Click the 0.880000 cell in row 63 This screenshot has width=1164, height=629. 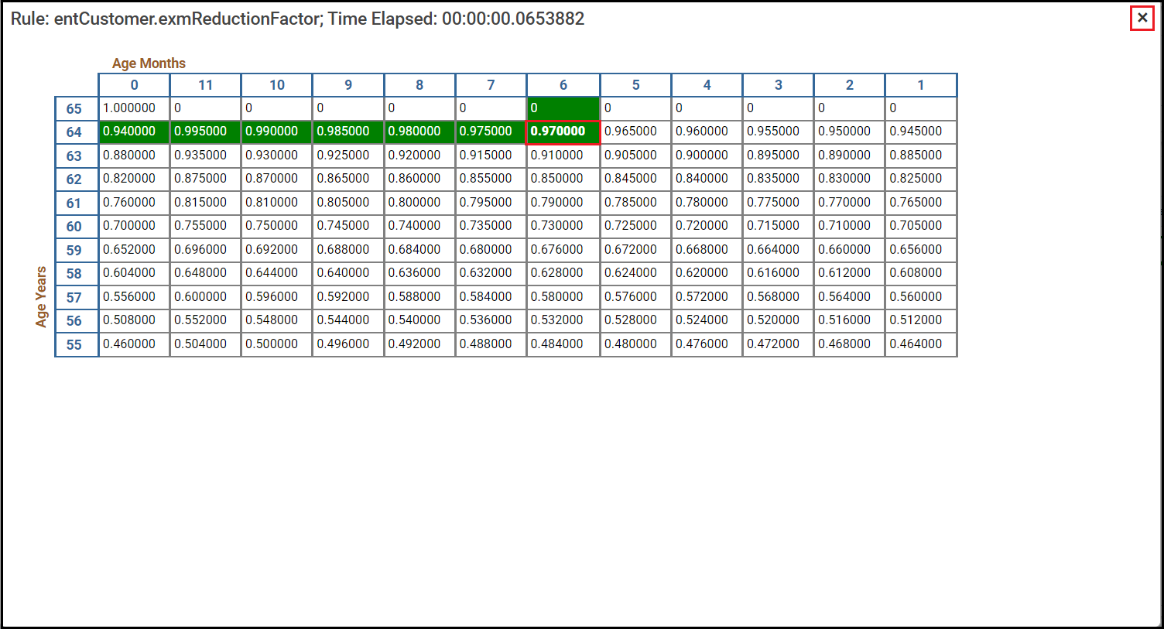click(x=134, y=156)
